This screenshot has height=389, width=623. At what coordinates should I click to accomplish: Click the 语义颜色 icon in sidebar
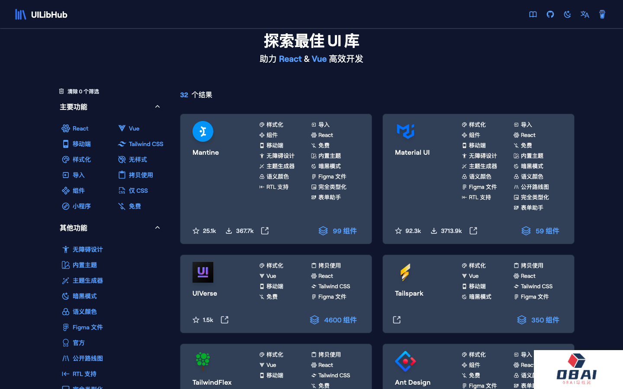(65, 312)
